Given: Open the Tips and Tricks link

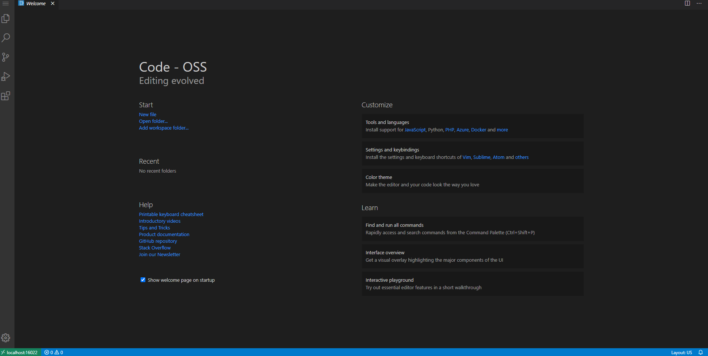Looking at the screenshot, I should (x=154, y=228).
